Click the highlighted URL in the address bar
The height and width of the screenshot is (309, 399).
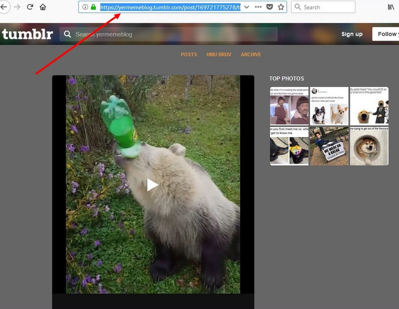coord(170,7)
